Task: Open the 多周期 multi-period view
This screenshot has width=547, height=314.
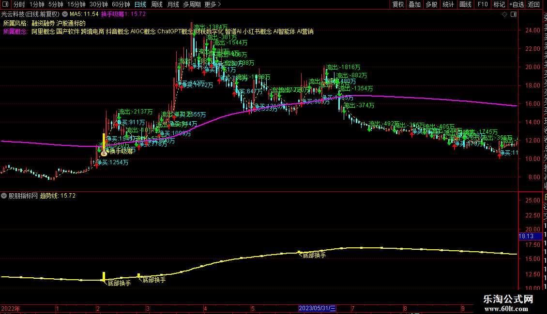Action: (192, 4)
